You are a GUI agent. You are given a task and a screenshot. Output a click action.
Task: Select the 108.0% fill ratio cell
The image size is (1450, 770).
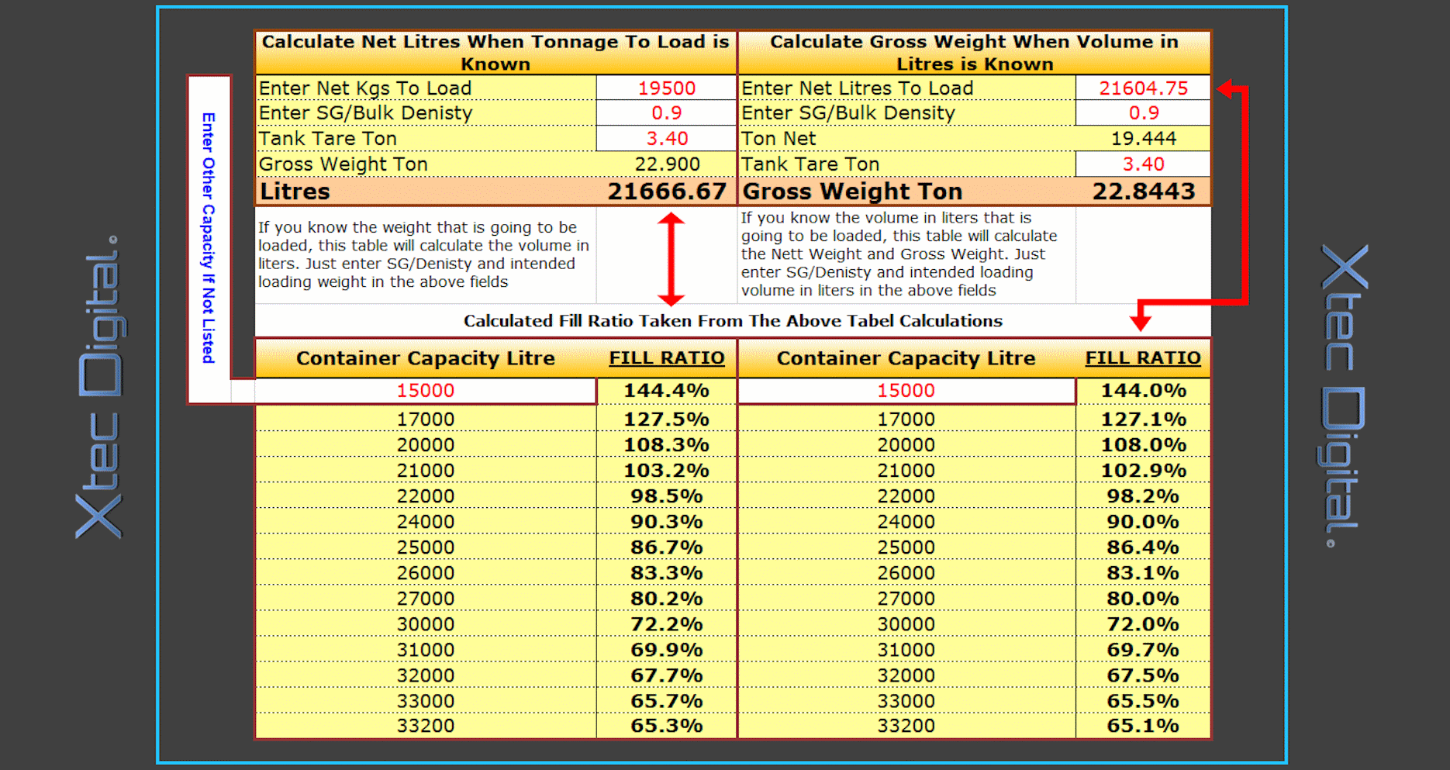pos(1144,445)
